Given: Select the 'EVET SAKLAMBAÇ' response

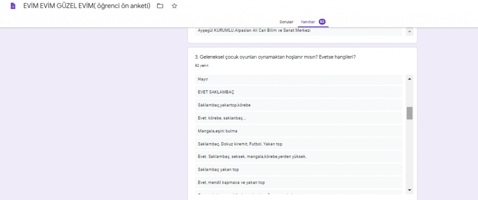Looking at the screenshot, I should point(298,92).
